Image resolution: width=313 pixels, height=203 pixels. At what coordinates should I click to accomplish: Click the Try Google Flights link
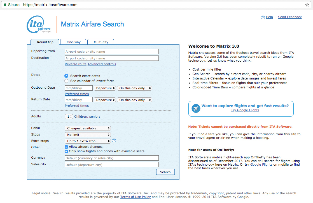[245, 110]
